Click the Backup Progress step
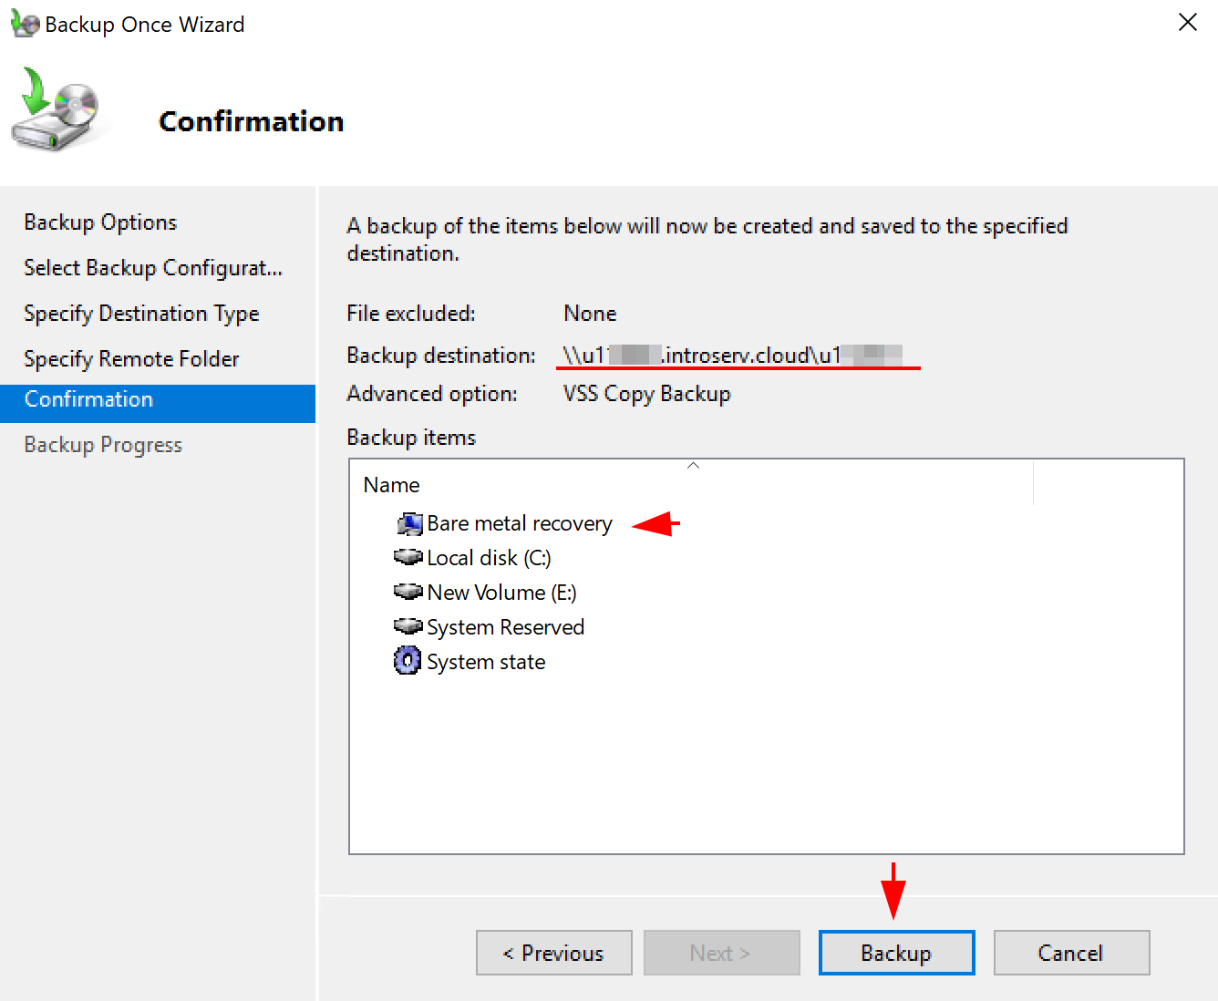 [102, 444]
